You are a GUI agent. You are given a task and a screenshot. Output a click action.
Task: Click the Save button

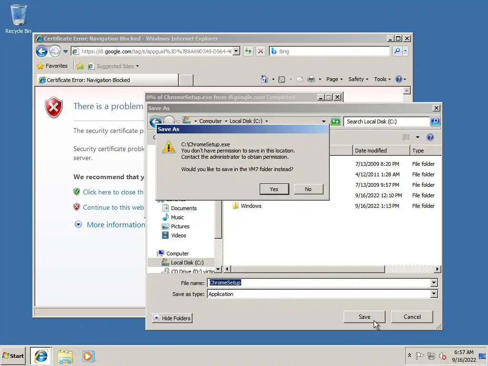tap(365, 316)
